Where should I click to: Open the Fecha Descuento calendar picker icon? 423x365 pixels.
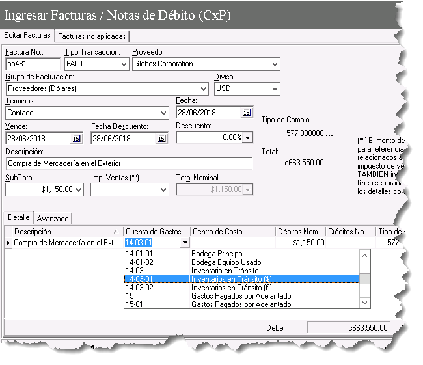coord(161,139)
